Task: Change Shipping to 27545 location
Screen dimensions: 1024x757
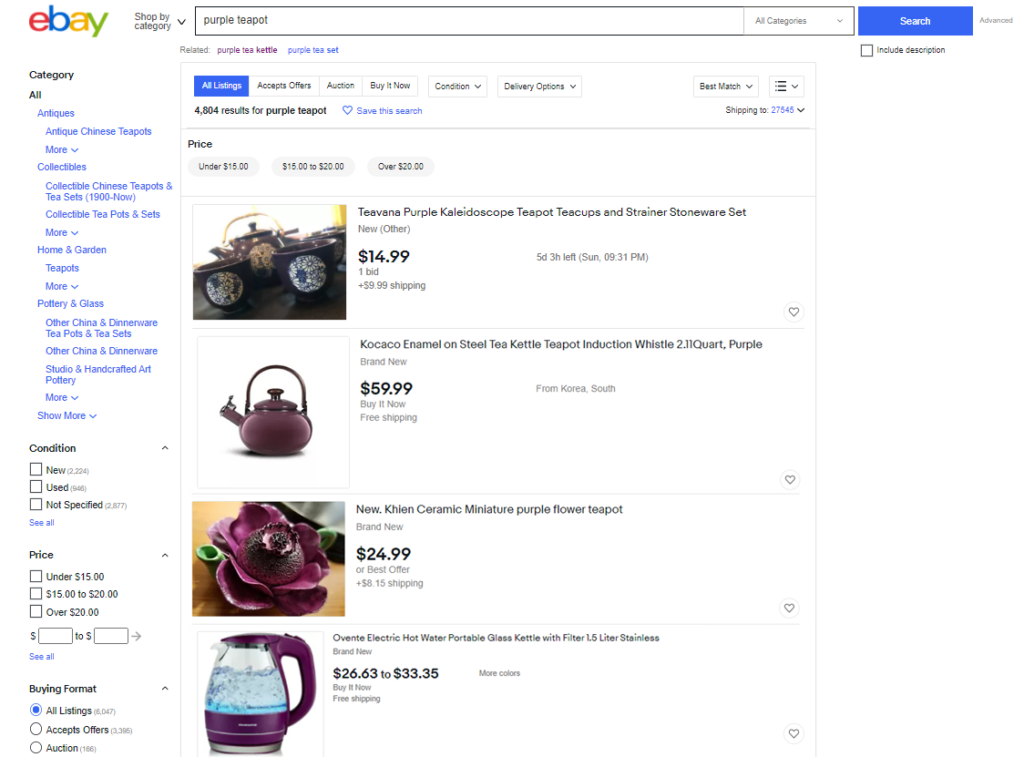Action: tap(787, 110)
